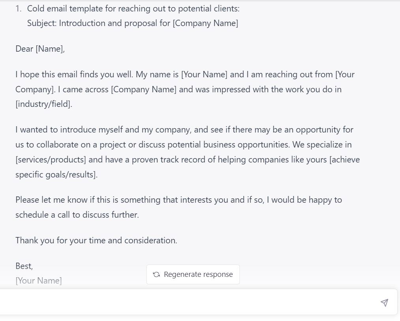Click the "us to collaborate on a project" line
400x321 pixels.
[70, 145]
